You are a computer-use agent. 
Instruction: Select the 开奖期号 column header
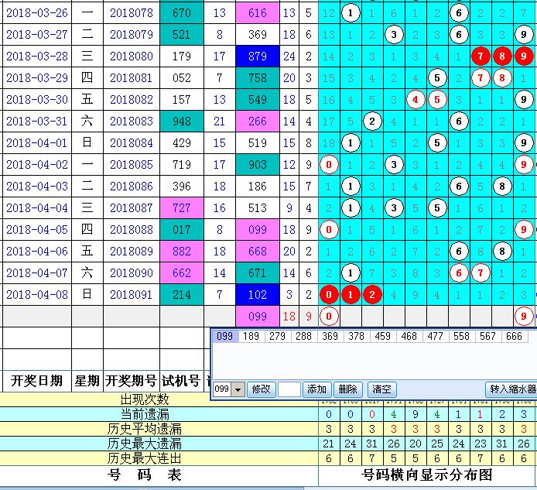[131, 380]
